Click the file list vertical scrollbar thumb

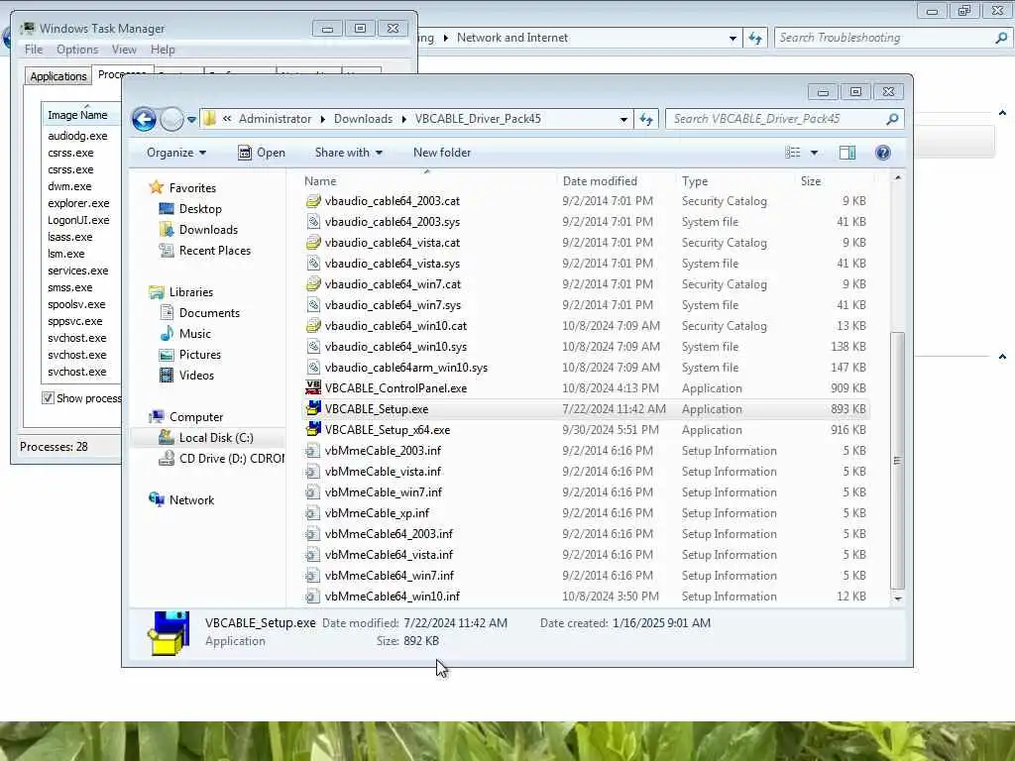(897, 460)
